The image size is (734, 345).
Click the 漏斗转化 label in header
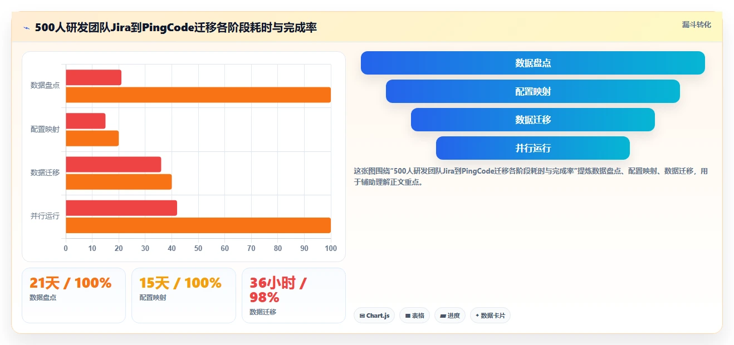coord(697,24)
